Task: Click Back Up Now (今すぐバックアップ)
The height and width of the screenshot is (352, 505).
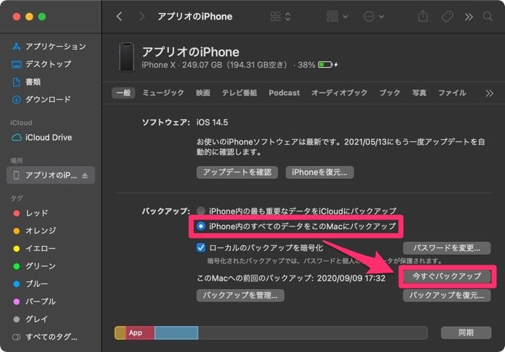Action: click(x=447, y=276)
